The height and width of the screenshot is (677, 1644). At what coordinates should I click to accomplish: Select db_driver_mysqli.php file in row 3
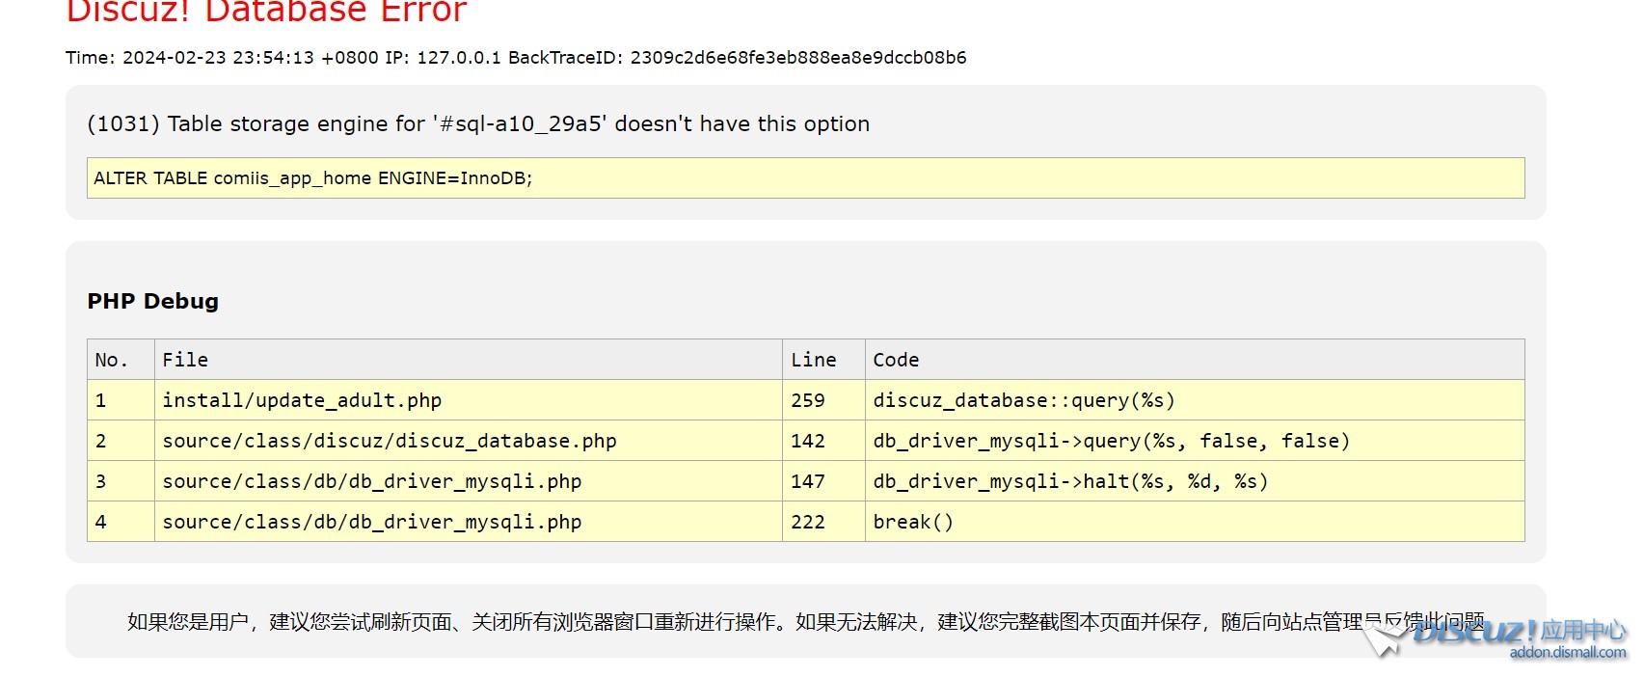point(372,481)
